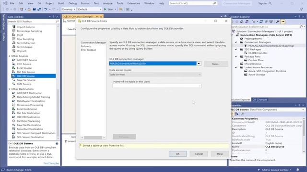Select Columns page in the editor dialog
This screenshot has height=172, width=307.
click(x=86, y=46)
